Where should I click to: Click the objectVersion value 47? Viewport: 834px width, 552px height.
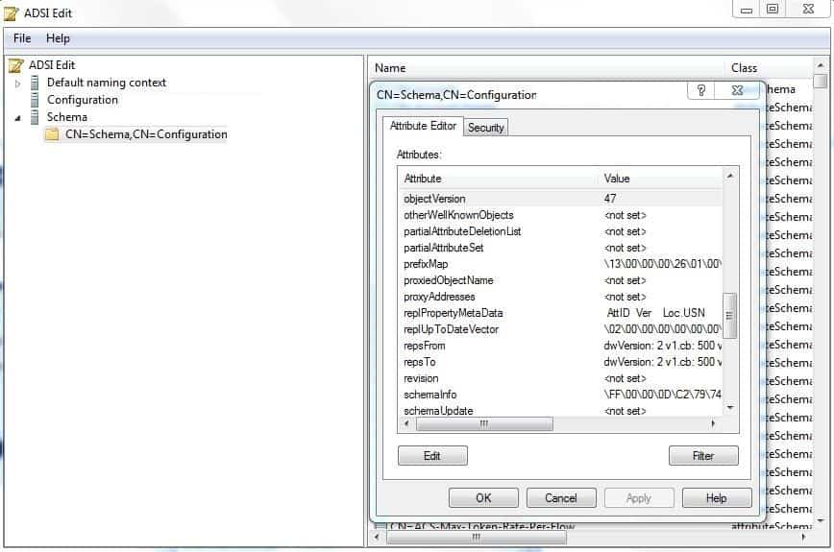610,199
